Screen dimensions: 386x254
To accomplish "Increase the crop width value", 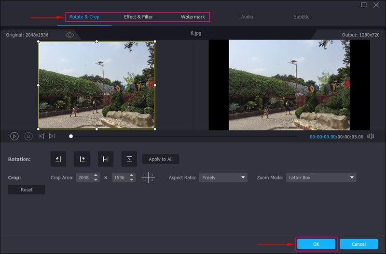I will point(96,175).
